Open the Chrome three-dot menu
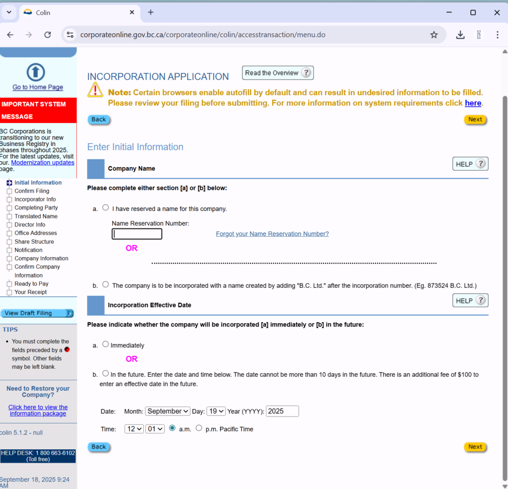Viewport: 508px width, 489px height. 497,35
